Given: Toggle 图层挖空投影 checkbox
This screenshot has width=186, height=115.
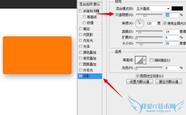Looking at the screenshot, I should 137,76.
